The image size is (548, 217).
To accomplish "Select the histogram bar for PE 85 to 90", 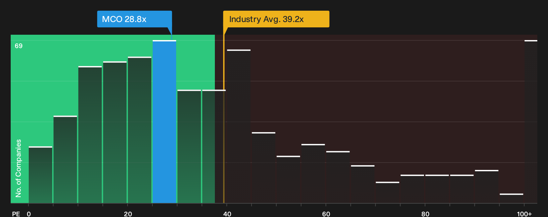I will [x=462, y=189].
